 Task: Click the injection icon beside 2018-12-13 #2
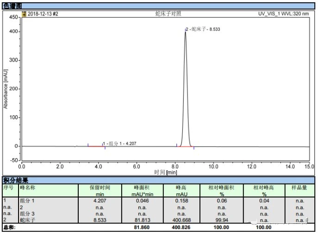tap(24, 14)
